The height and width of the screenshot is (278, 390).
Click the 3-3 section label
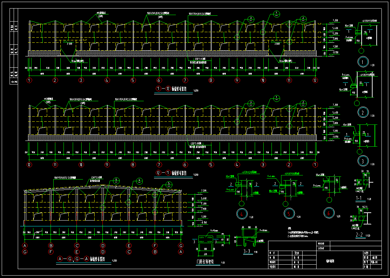pos(247,252)
